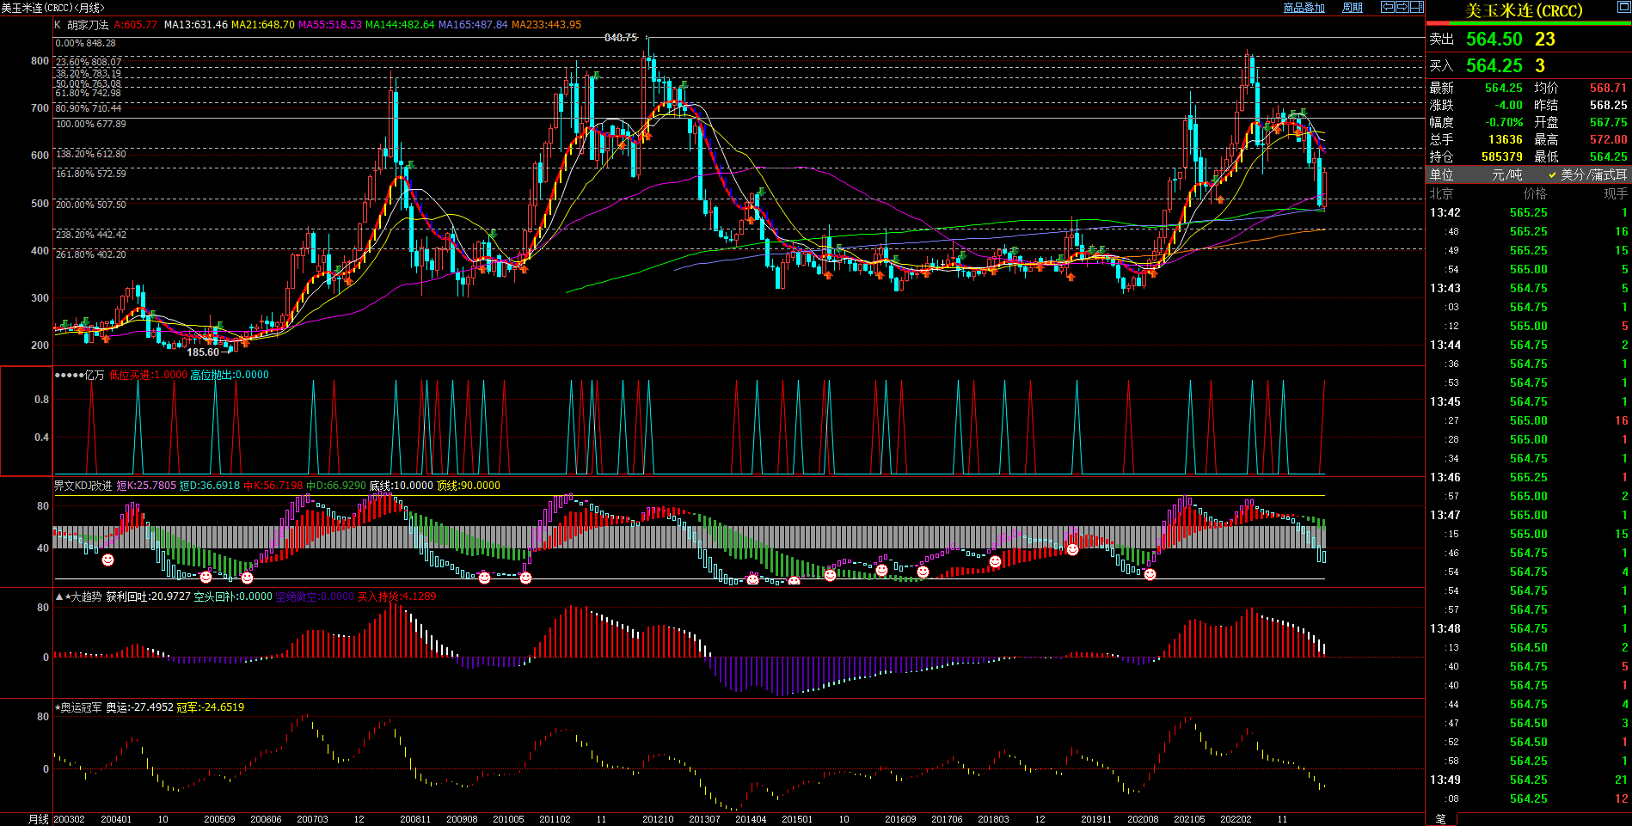
Task: Click the left arrow navigation icon
Action: click(1387, 7)
